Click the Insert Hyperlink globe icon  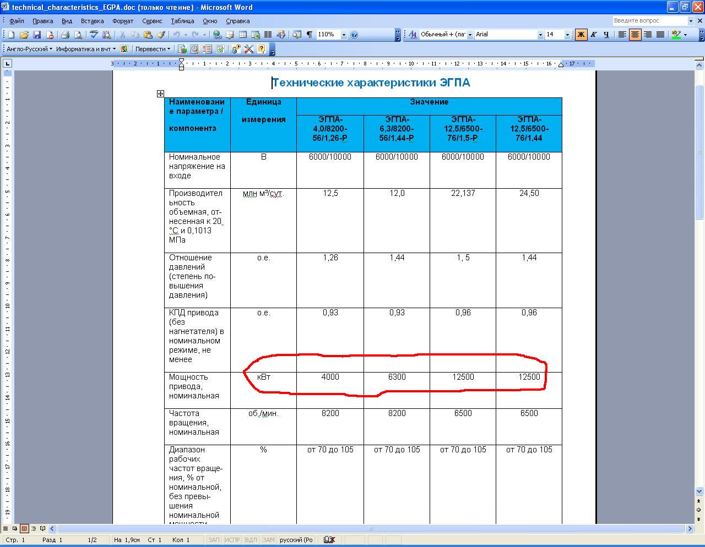pyautogui.click(x=217, y=35)
